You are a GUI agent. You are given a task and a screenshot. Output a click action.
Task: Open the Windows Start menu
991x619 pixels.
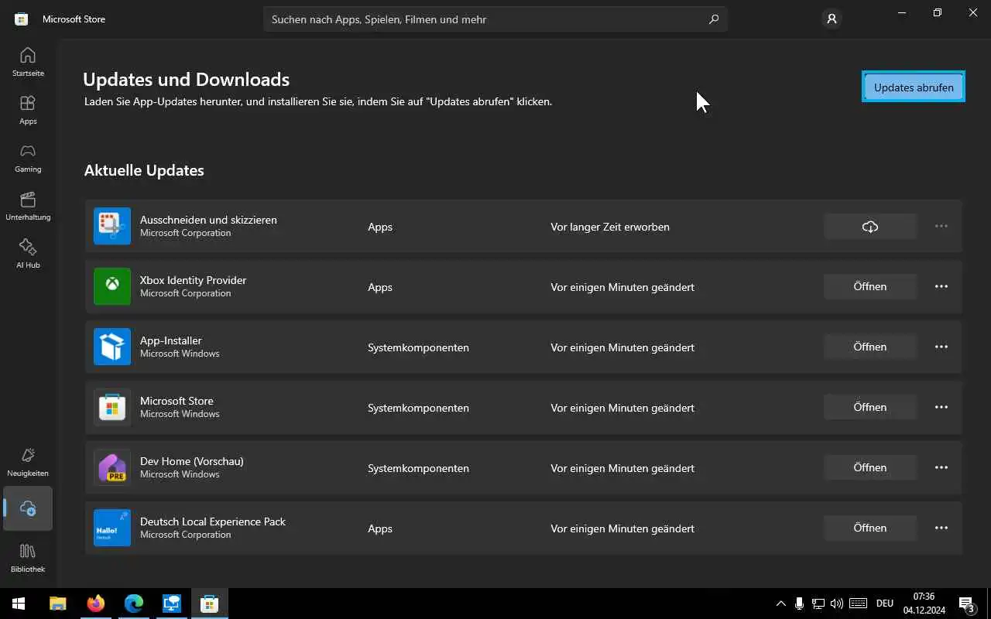pyautogui.click(x=19, y=604)
